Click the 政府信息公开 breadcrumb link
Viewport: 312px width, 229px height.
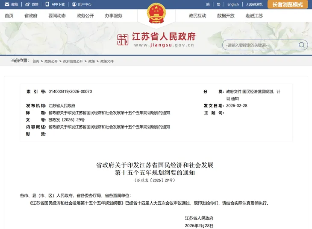(x=73, y=61)
